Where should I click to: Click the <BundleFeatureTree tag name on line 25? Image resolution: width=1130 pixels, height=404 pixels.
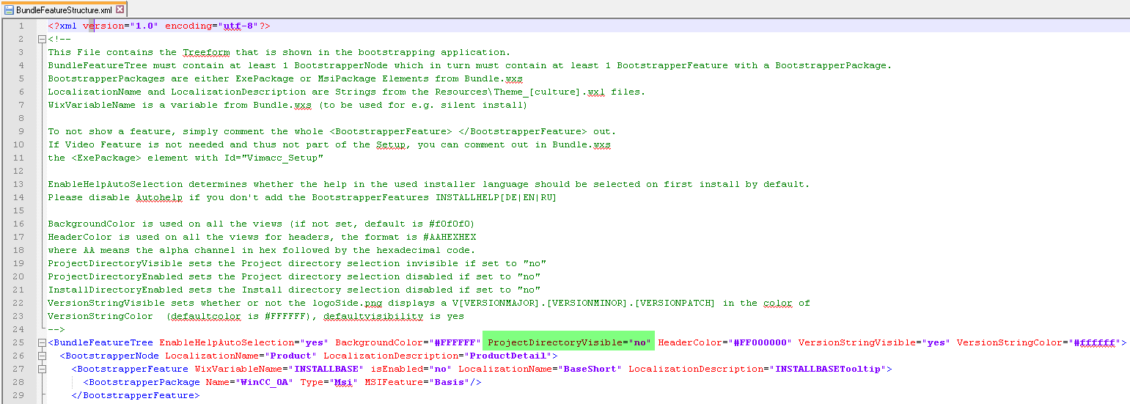(100, 342)
